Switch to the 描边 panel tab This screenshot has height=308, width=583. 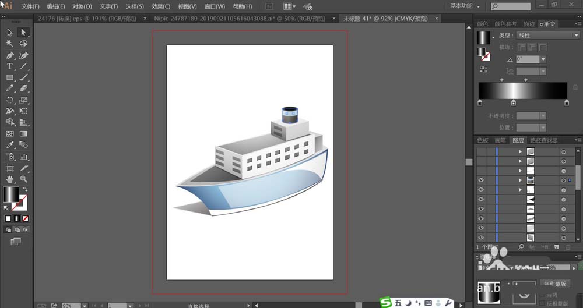(x=529, y=24)
